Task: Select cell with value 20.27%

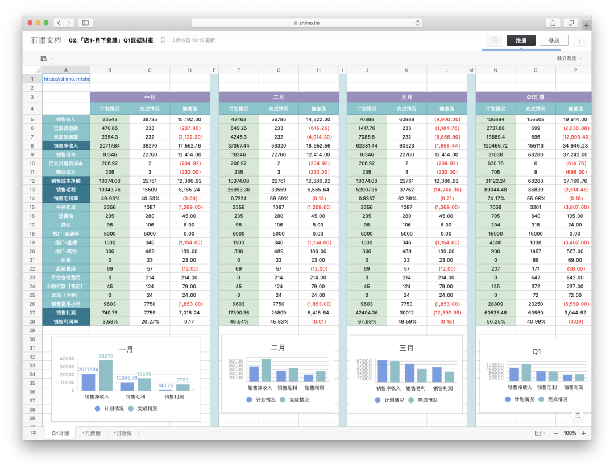Action: (150, 321)
